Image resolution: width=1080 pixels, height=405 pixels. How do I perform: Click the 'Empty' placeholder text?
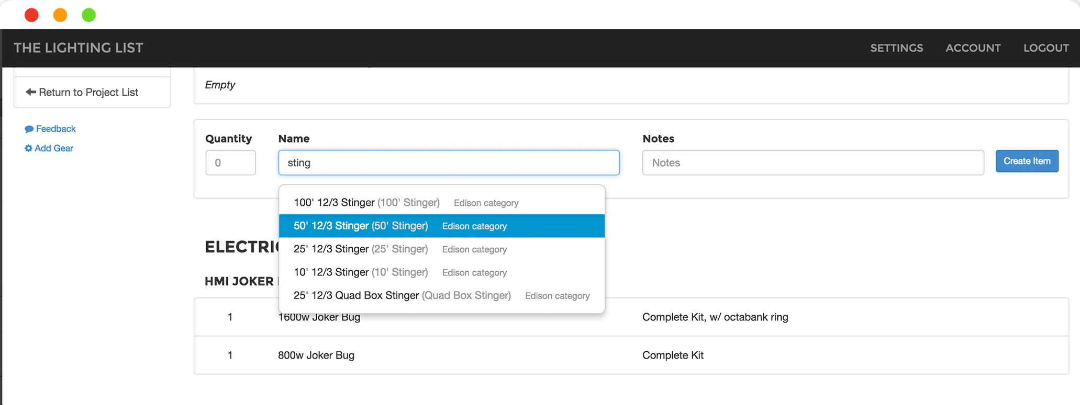pyautogui.click(x=220, y=85)
